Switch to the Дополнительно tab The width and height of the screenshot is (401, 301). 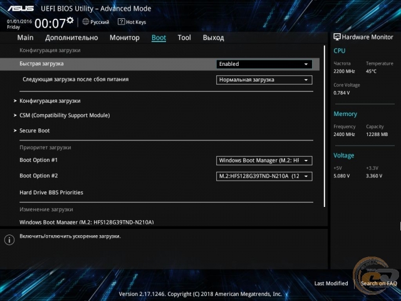(71, 38)
